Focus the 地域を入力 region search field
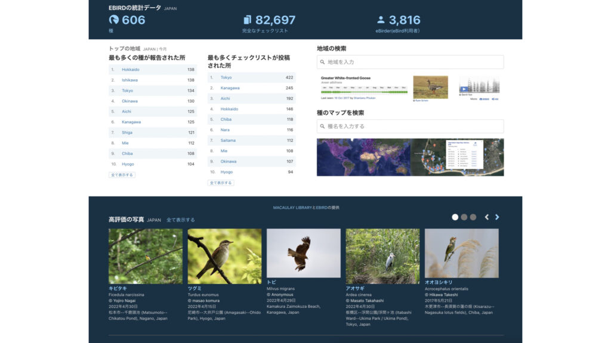 tap(410, 62)
